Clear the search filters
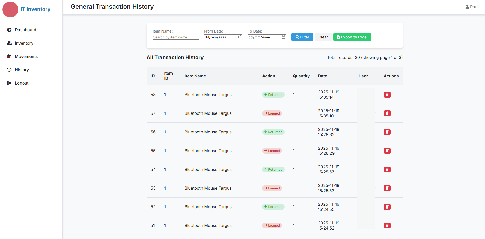 (x=323, y=37)
